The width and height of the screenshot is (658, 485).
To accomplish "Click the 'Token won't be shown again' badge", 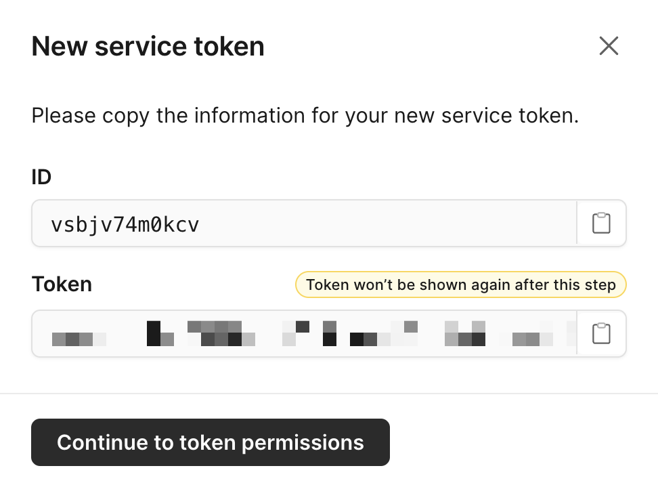I will (461, 284).
